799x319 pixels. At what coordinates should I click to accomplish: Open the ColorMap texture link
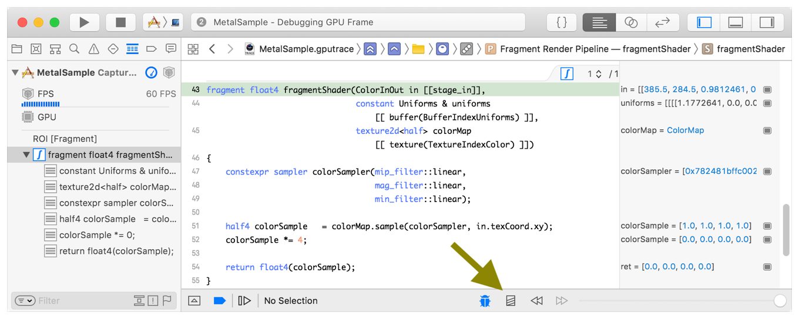pyautogui.click(x=685, y=130)
